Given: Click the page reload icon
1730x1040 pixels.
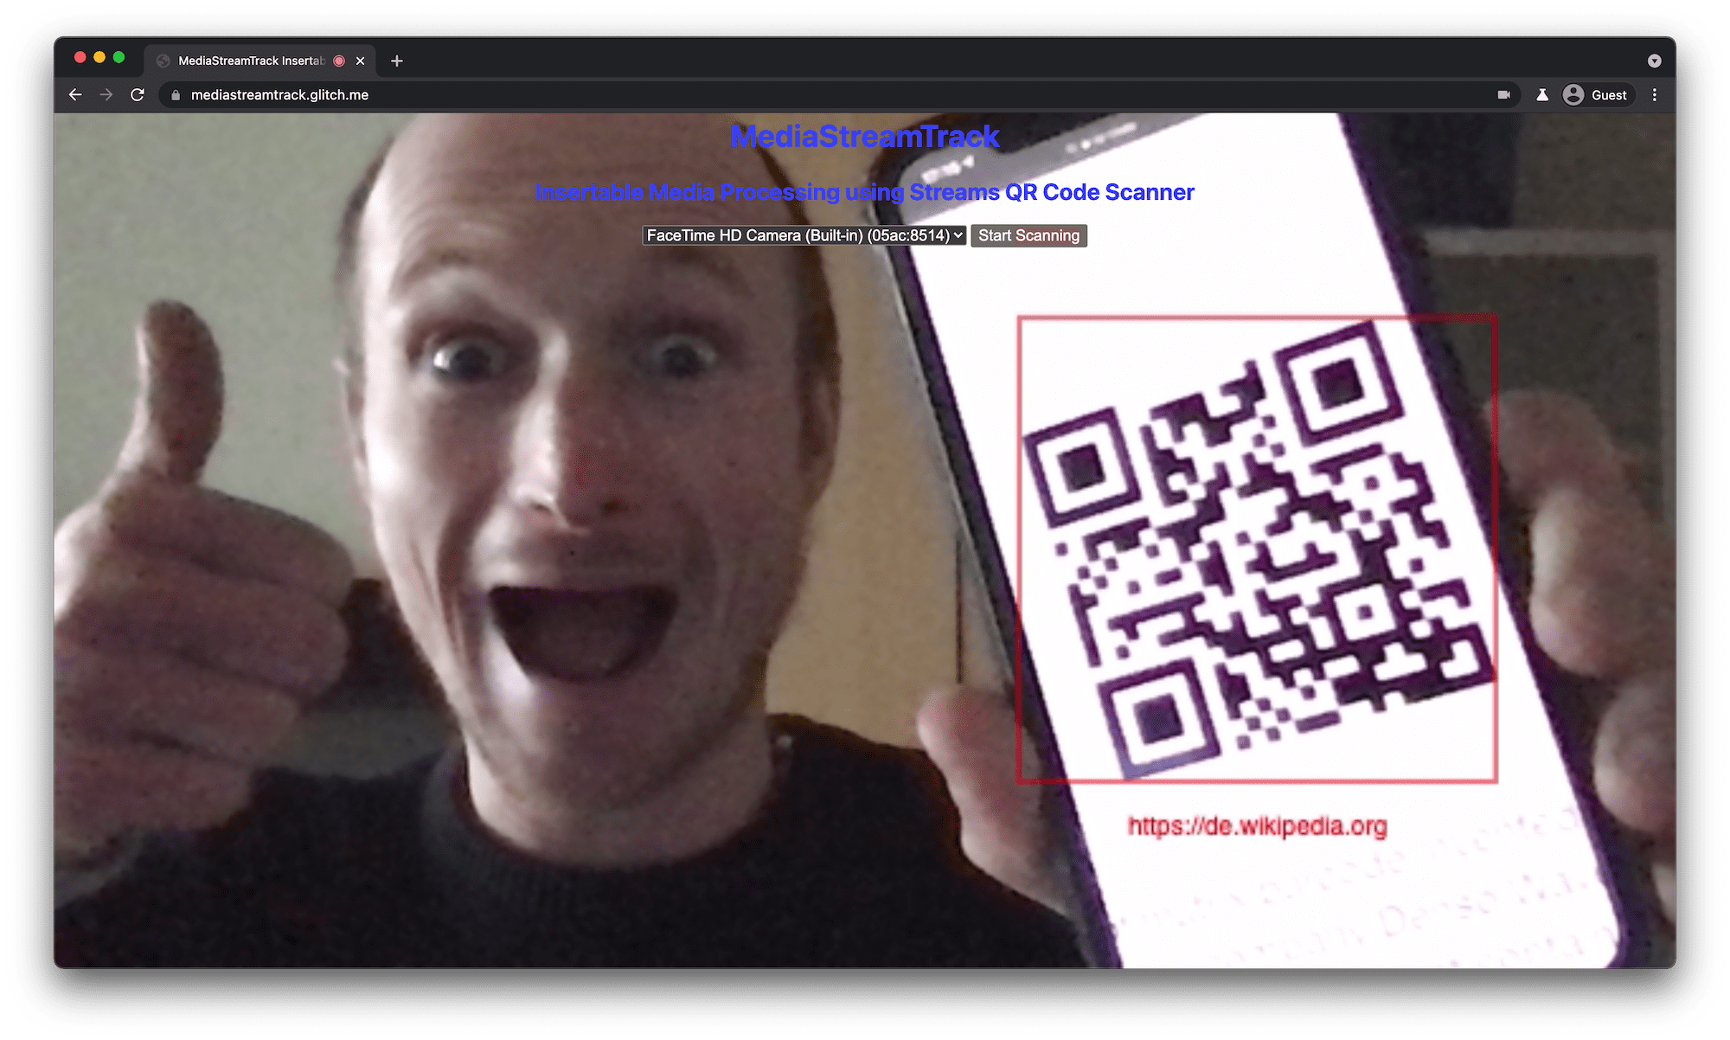Looking at the screenshot, I should (135, 94).
